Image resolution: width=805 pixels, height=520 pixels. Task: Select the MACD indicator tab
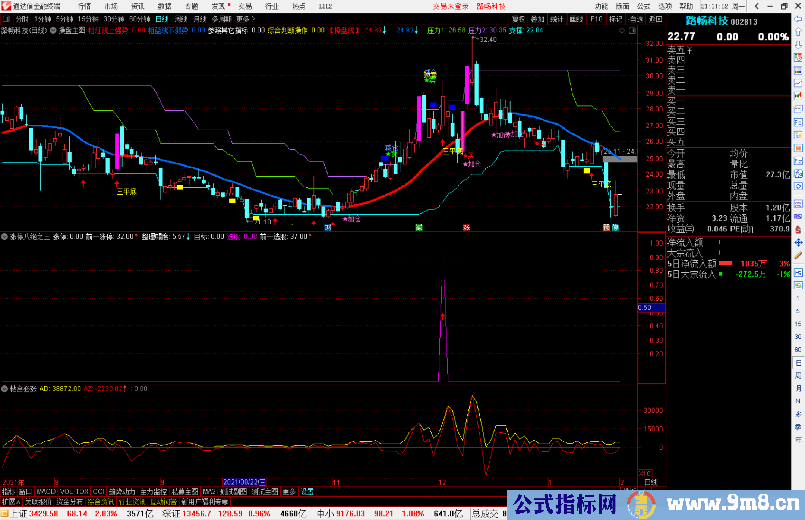coord(46,492)
